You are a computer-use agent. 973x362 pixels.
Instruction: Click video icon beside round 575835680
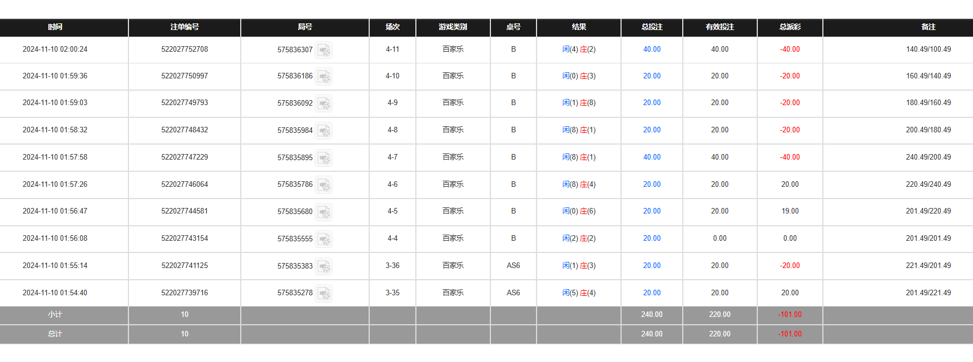tap(324, 212)
